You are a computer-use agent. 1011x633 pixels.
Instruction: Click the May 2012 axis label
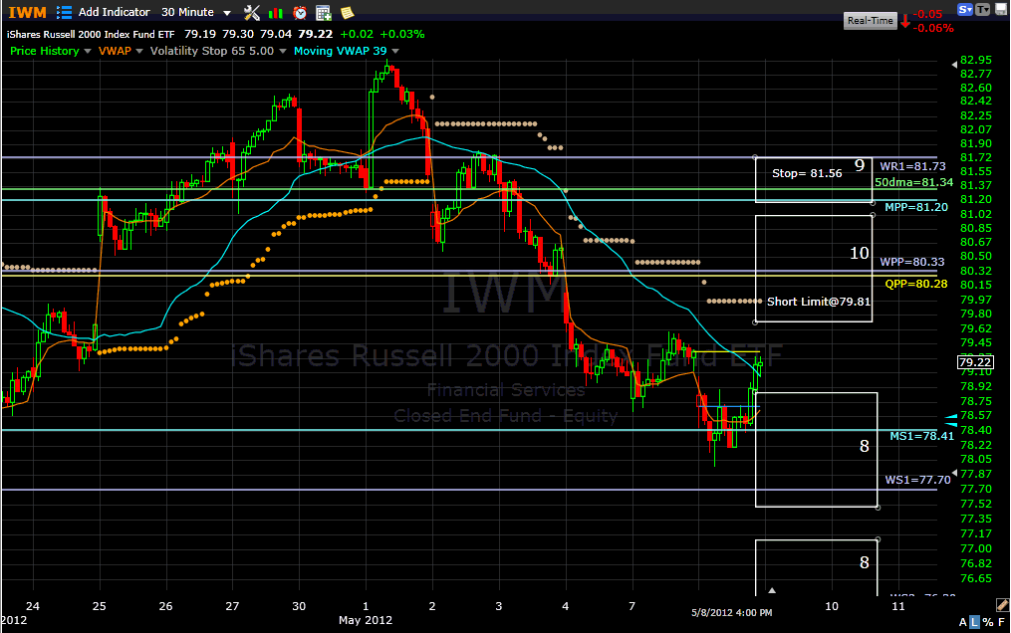pos(366,620)
